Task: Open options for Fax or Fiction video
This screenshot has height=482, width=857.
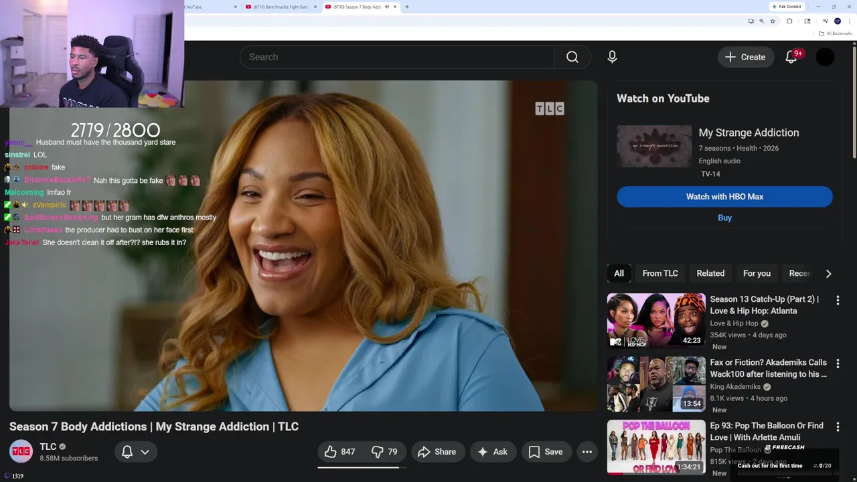Action: point(838,364)
